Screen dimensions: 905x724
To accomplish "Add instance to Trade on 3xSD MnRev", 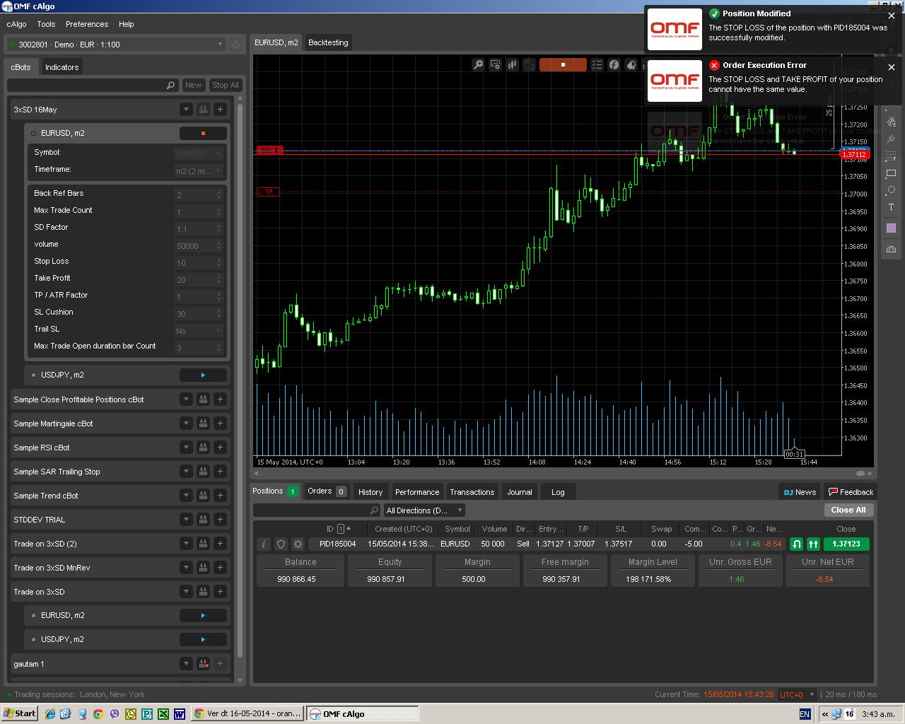I will [220, 568].
